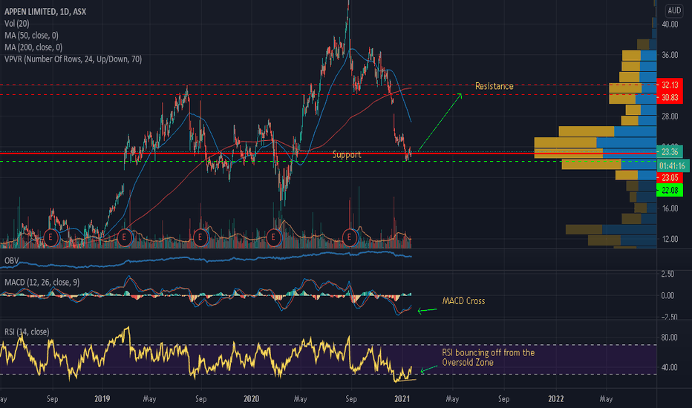Click the 80.00 RSI axis label
The width and height of the screenshot is (692, 408).
point(670,338)
